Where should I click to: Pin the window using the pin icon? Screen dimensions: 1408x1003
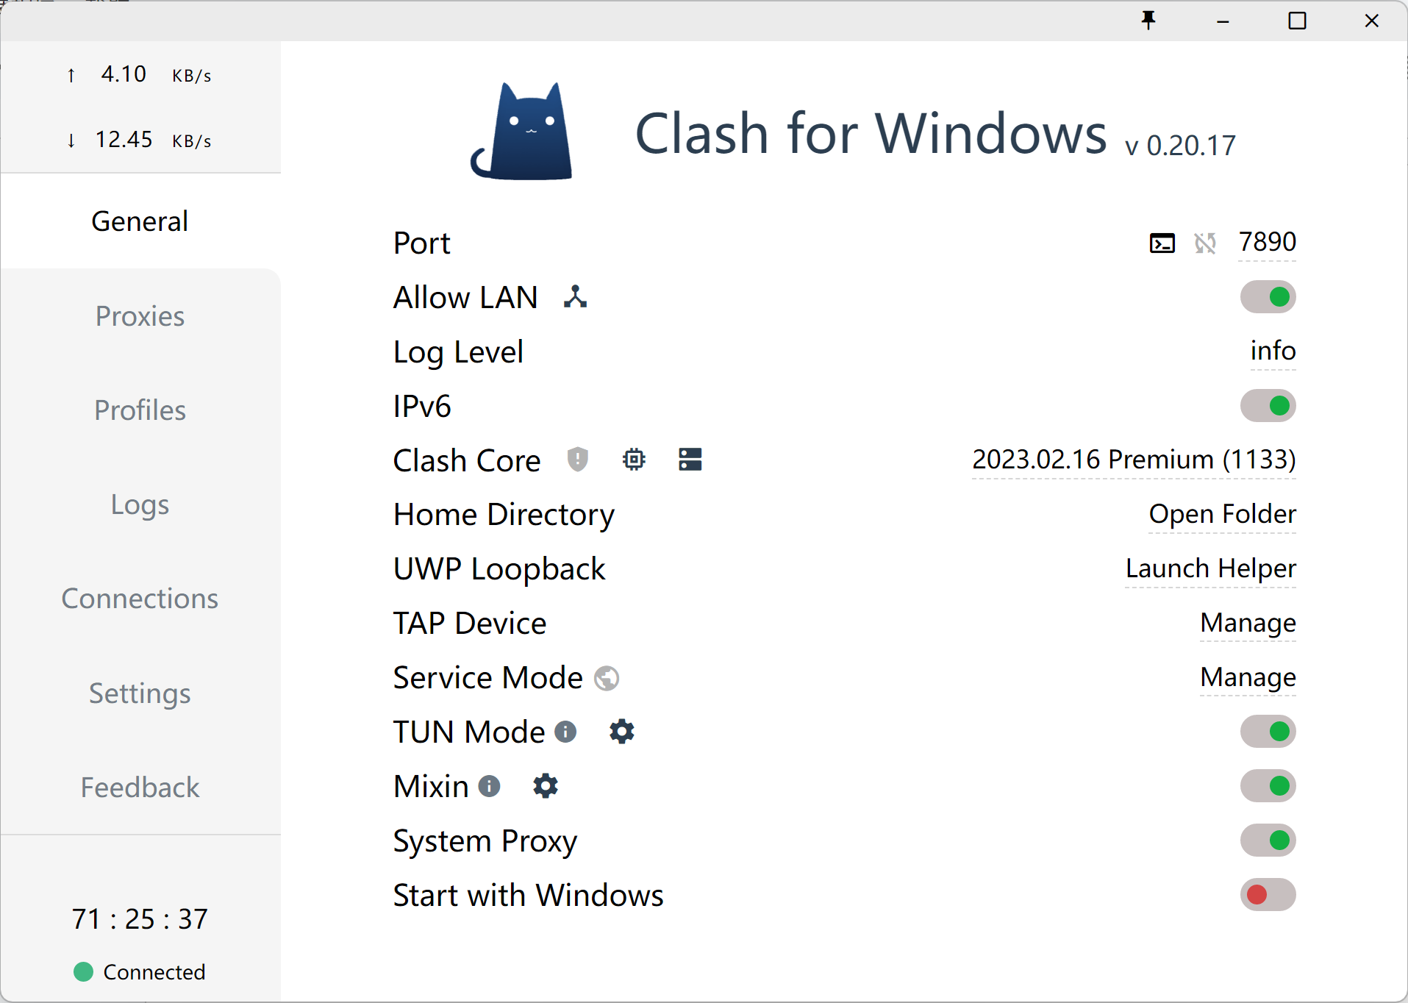coord(1149,21)
